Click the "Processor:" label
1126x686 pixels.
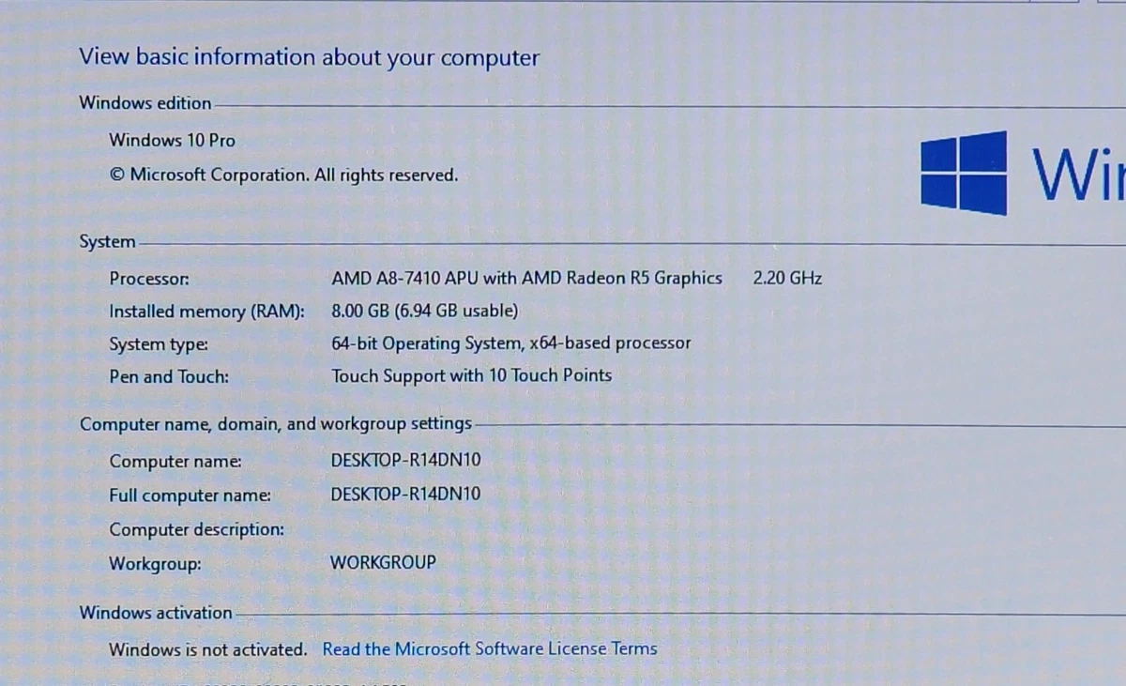click(x=149, y=279)
